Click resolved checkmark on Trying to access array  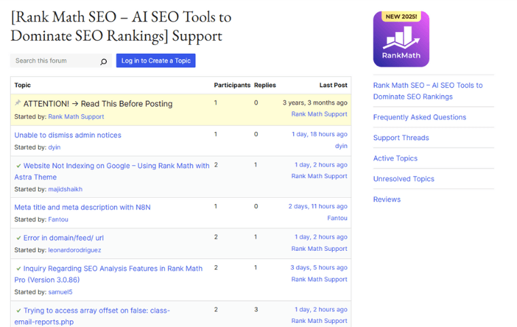point(18,311)
